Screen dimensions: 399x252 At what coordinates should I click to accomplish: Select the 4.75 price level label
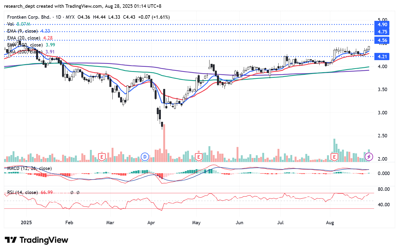point(382,32)
